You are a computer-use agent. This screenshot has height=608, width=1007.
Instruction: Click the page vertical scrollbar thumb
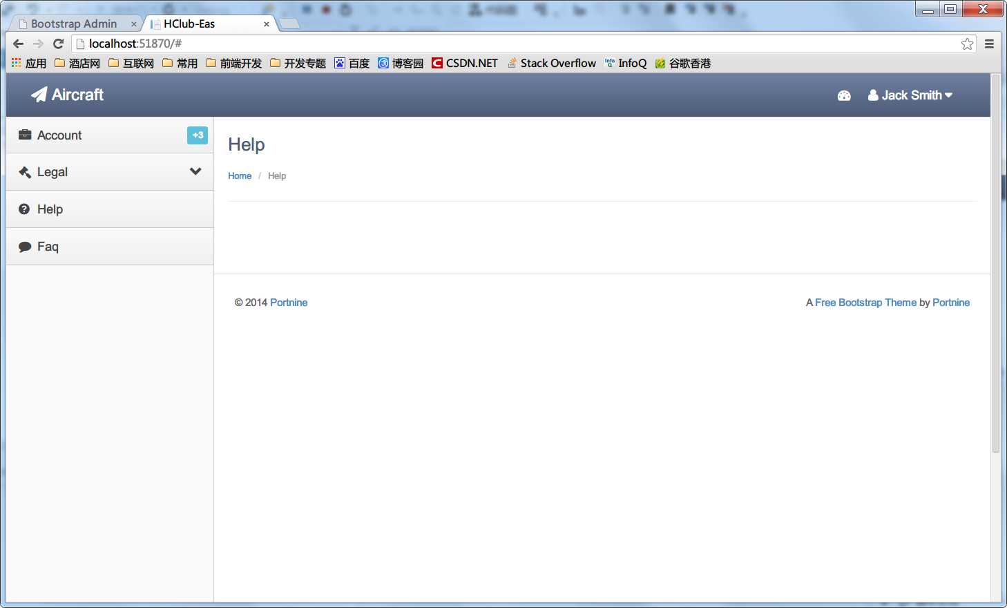(995, 263)
